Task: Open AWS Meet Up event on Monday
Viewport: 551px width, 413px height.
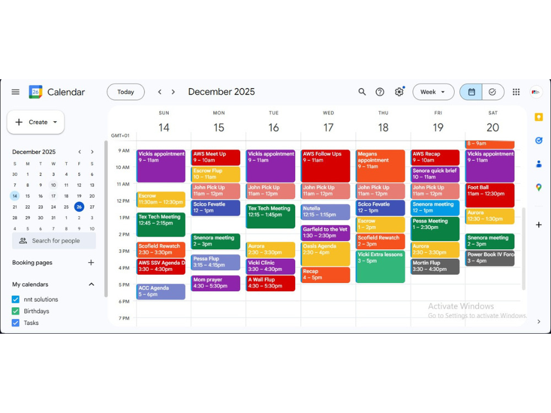Action: point(215,157)
